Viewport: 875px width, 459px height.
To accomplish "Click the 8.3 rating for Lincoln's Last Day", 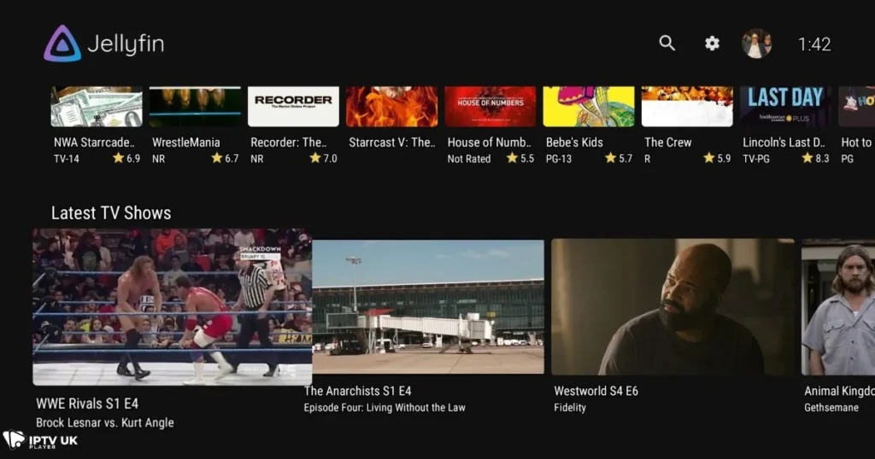I will click(815, 158).
